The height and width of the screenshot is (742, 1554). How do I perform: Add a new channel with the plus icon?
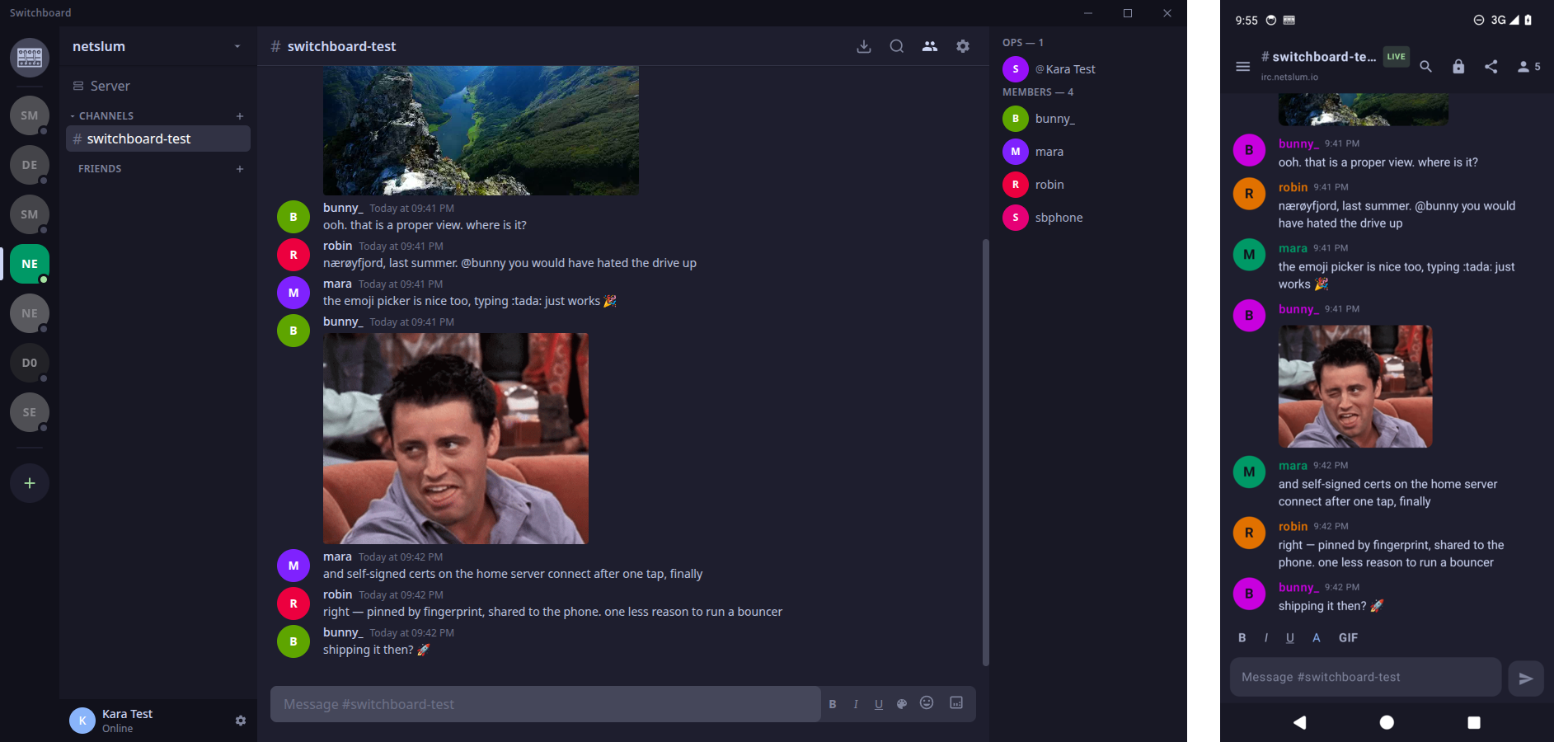click(240, 116)
